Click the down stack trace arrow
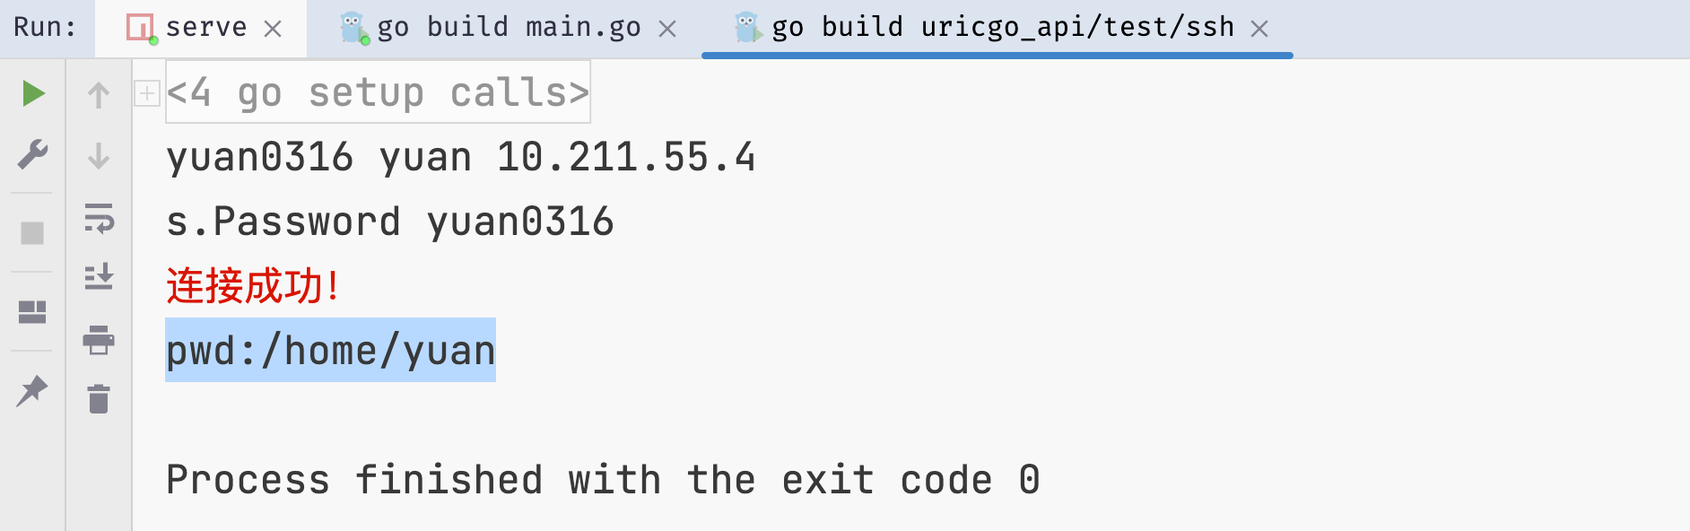This screenshot has height=531, width=1690. tap(99, 156)
